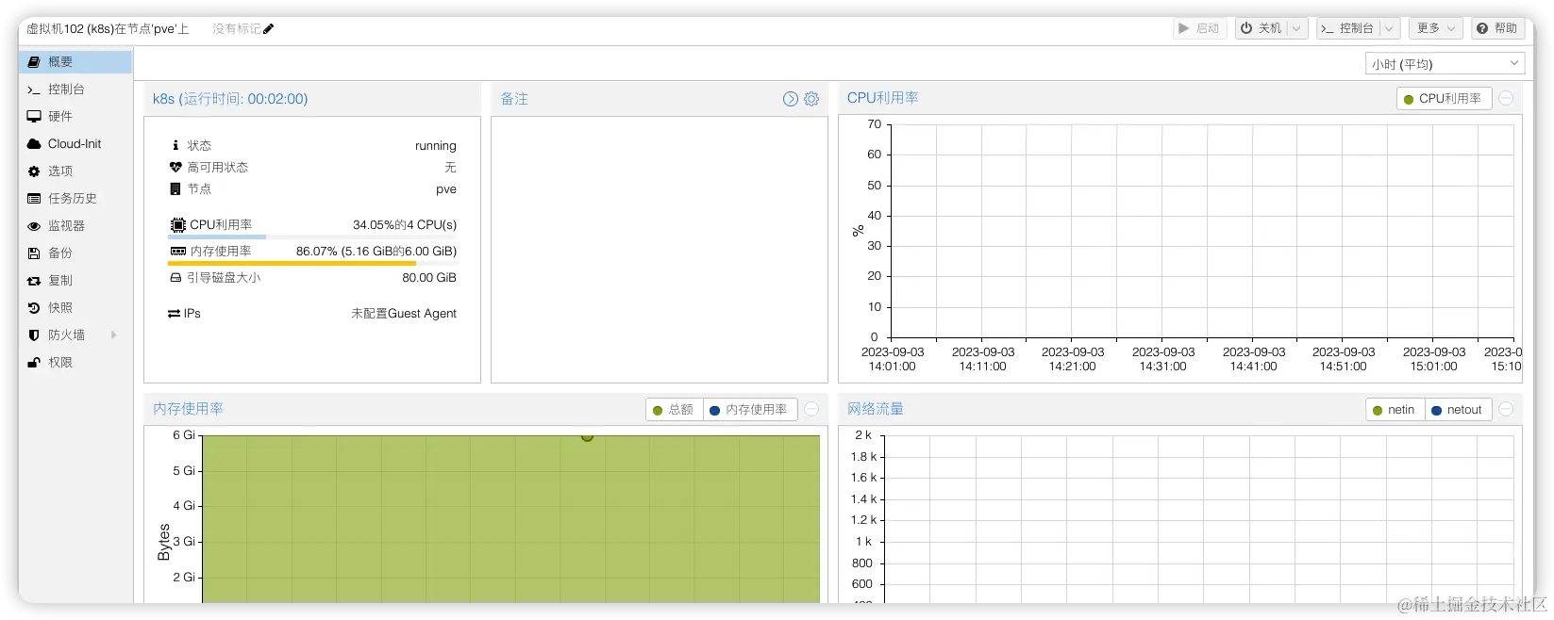Open the 任务历史 task history section
1554x620 pixels.
pos(75,199)
